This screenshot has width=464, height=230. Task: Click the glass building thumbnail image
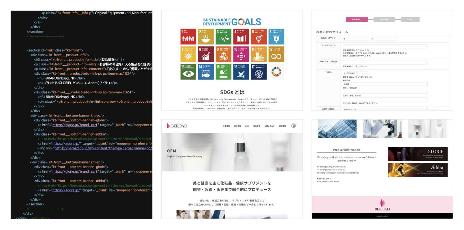point(337,129)
